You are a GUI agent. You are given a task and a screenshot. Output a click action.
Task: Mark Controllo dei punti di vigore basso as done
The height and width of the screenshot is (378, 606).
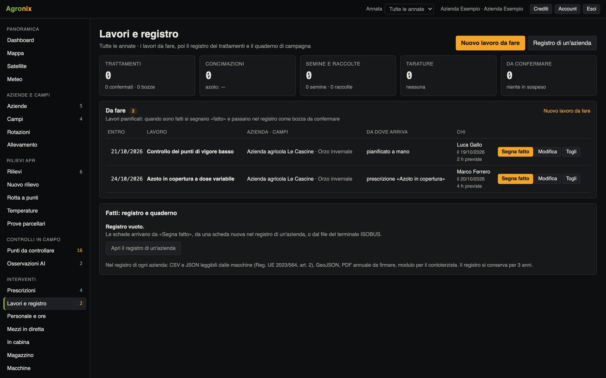pyautogui.click(x=515, y=152)
